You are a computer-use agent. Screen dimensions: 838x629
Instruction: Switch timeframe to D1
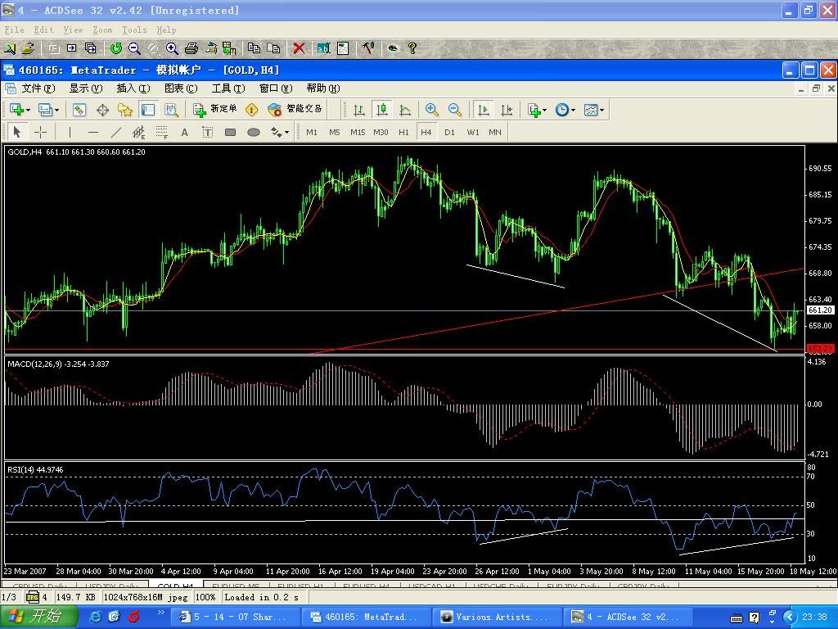click(449, 132)
